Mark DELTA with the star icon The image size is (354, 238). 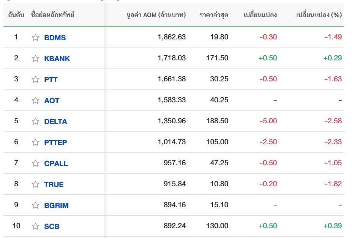pyautogui.click(x=36, y=121)
